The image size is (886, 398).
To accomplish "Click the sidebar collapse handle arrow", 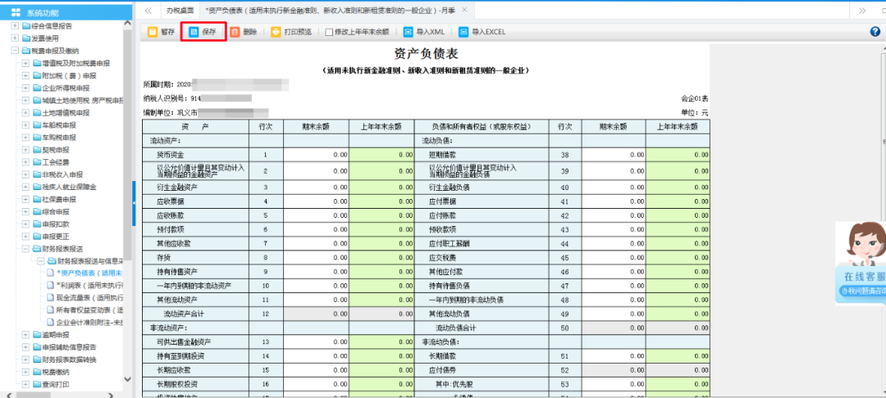I will tap(134, 202).
